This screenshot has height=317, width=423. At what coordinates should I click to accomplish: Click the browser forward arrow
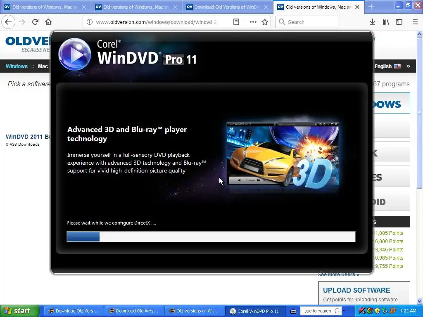(x=22, y=22)
